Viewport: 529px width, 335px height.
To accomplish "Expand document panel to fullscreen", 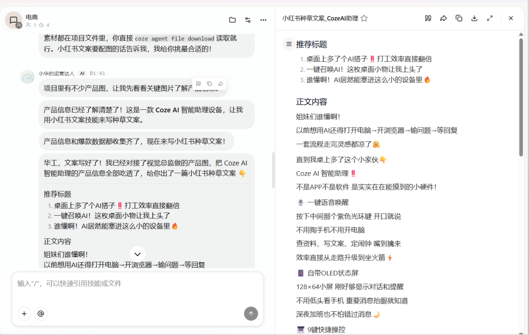I will pyautogui.click(x=490, y=18).
